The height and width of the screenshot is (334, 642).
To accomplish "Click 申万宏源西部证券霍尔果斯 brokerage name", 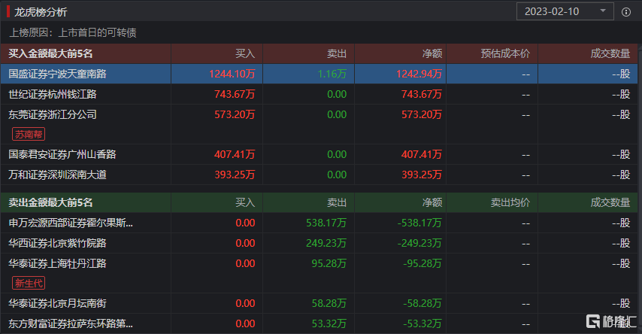I will click(x=71, y=223).
